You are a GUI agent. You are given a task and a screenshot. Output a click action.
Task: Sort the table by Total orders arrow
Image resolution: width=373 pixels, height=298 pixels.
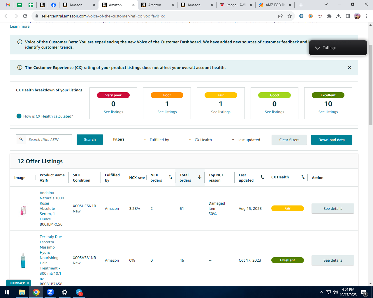pos(200,177)
